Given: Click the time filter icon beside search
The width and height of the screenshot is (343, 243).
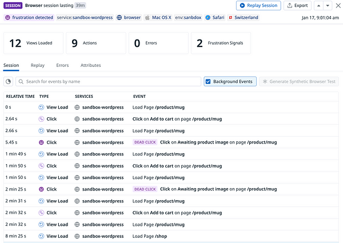Looking at the screenshot, I should [x=9, y=82].
